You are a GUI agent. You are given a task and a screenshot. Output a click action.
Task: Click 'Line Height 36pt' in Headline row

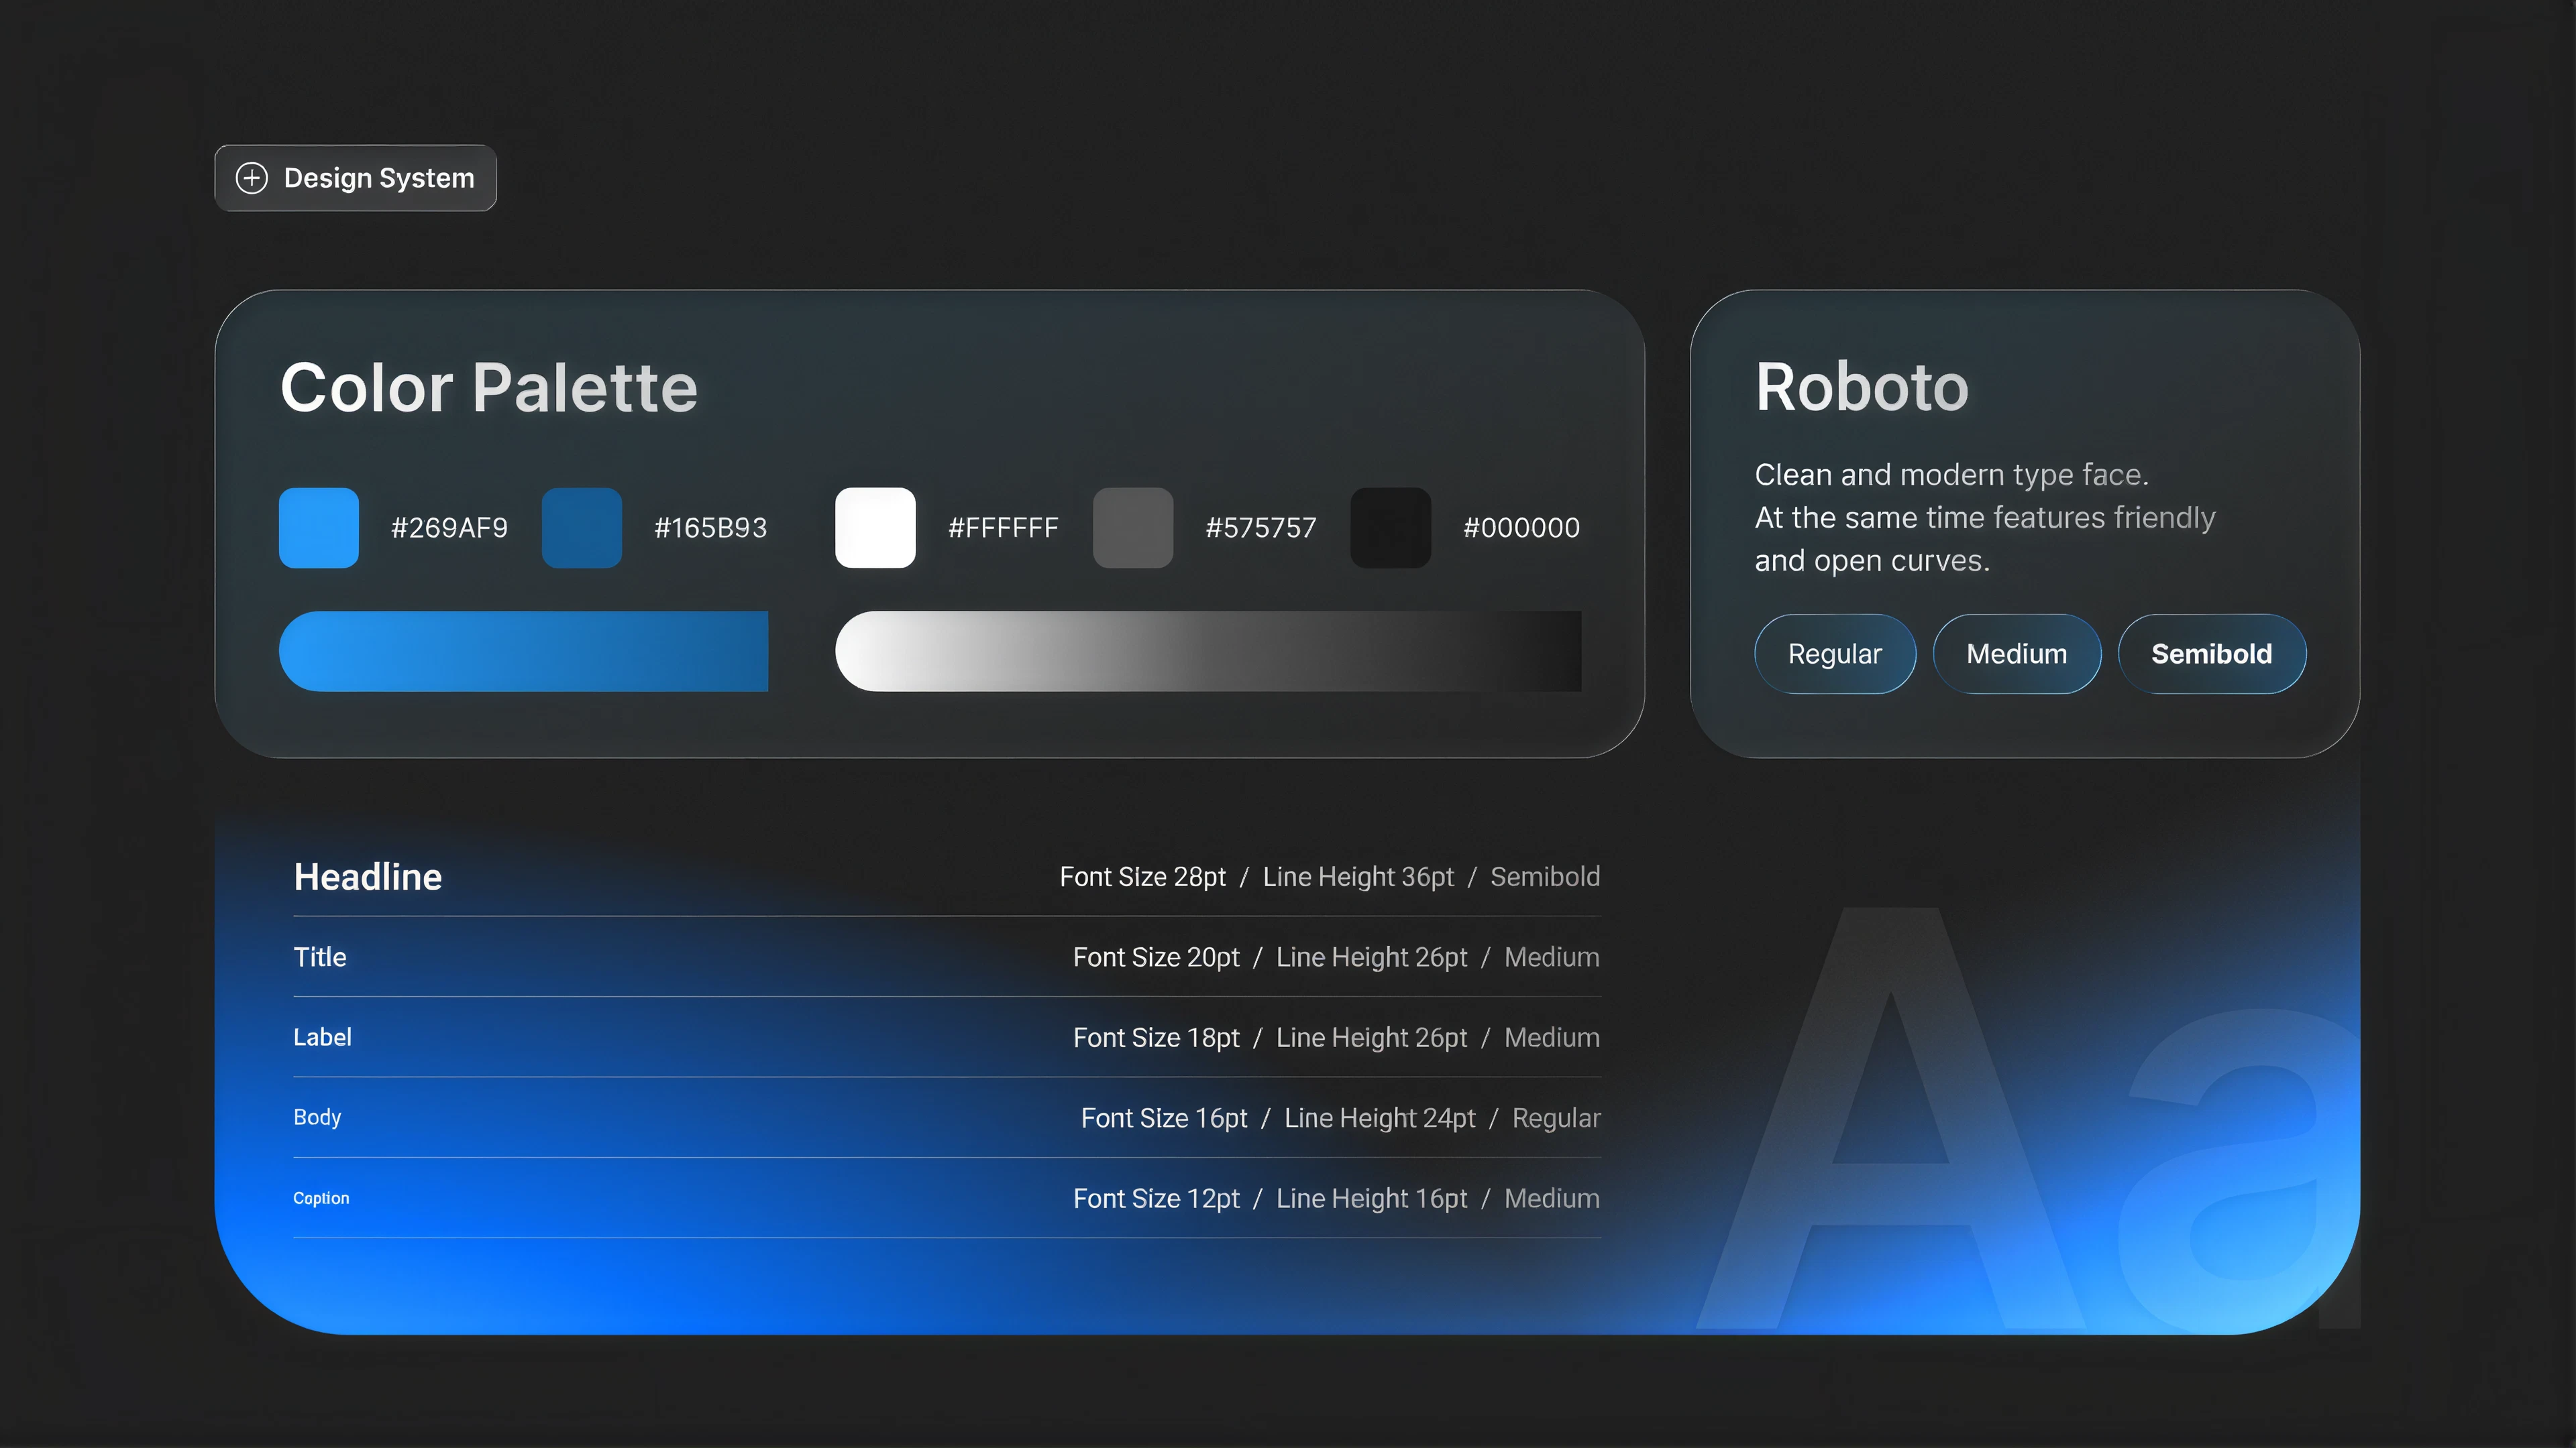1358,876
